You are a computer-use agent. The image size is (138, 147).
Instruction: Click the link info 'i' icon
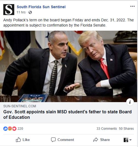(130, 102)
